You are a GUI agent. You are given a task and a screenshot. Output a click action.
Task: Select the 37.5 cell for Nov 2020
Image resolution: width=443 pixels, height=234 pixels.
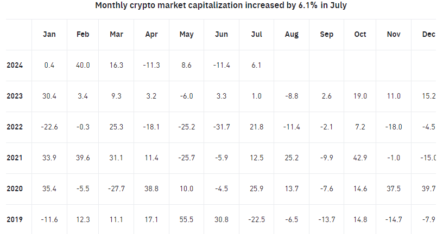(394, 188)
